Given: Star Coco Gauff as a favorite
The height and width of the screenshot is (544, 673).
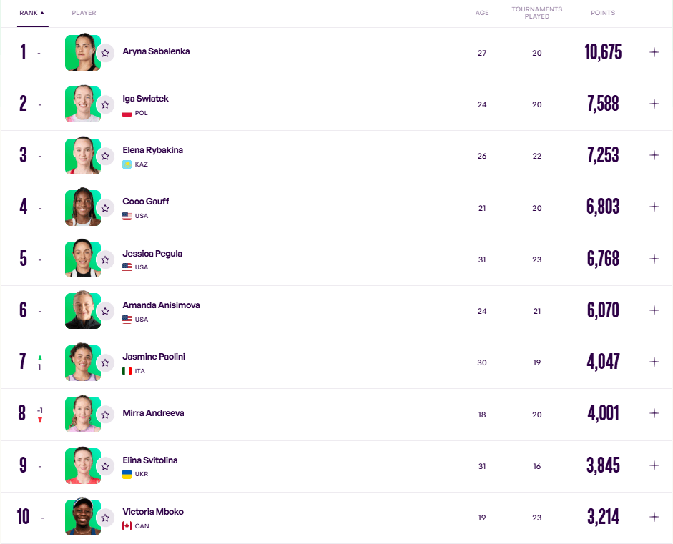Looking at the screenshot, I should (x=105, y=208).
